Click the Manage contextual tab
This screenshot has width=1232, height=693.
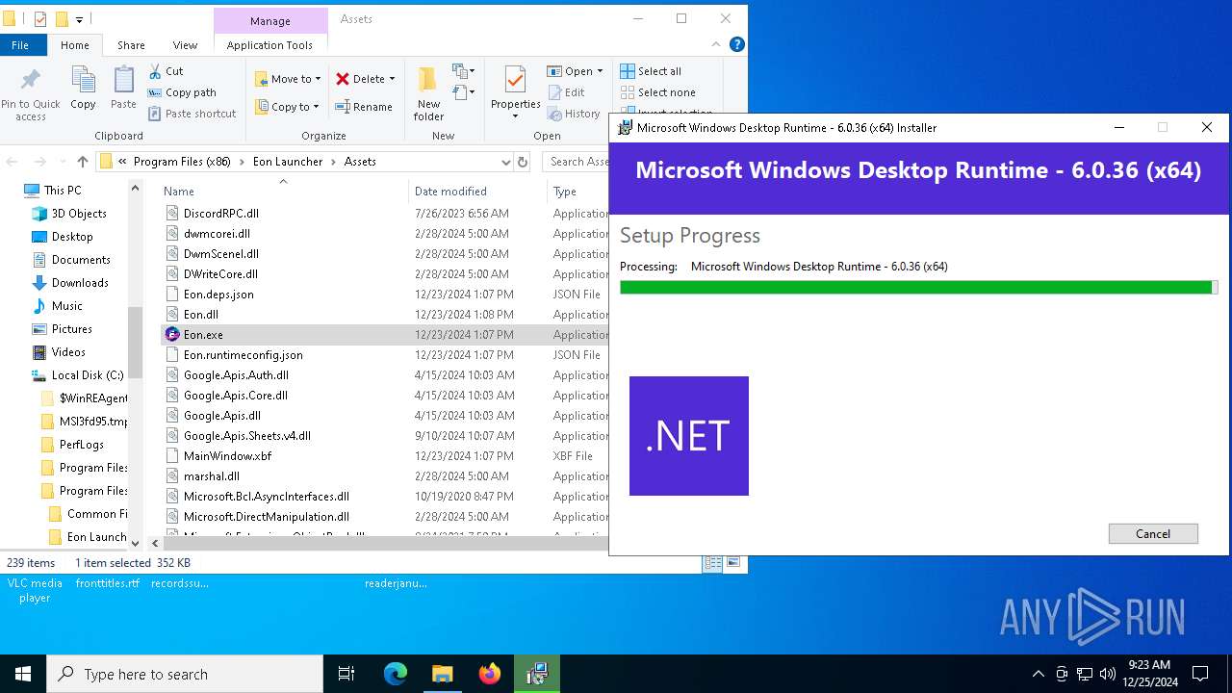click(269, 21)
